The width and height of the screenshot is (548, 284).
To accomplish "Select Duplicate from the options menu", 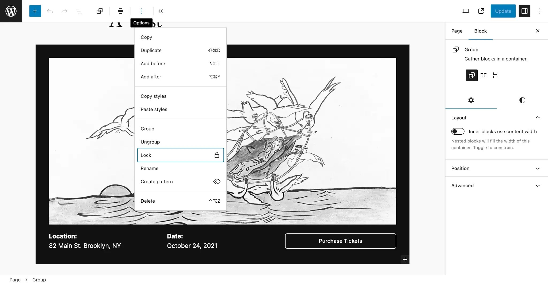I will pos(151,50).
